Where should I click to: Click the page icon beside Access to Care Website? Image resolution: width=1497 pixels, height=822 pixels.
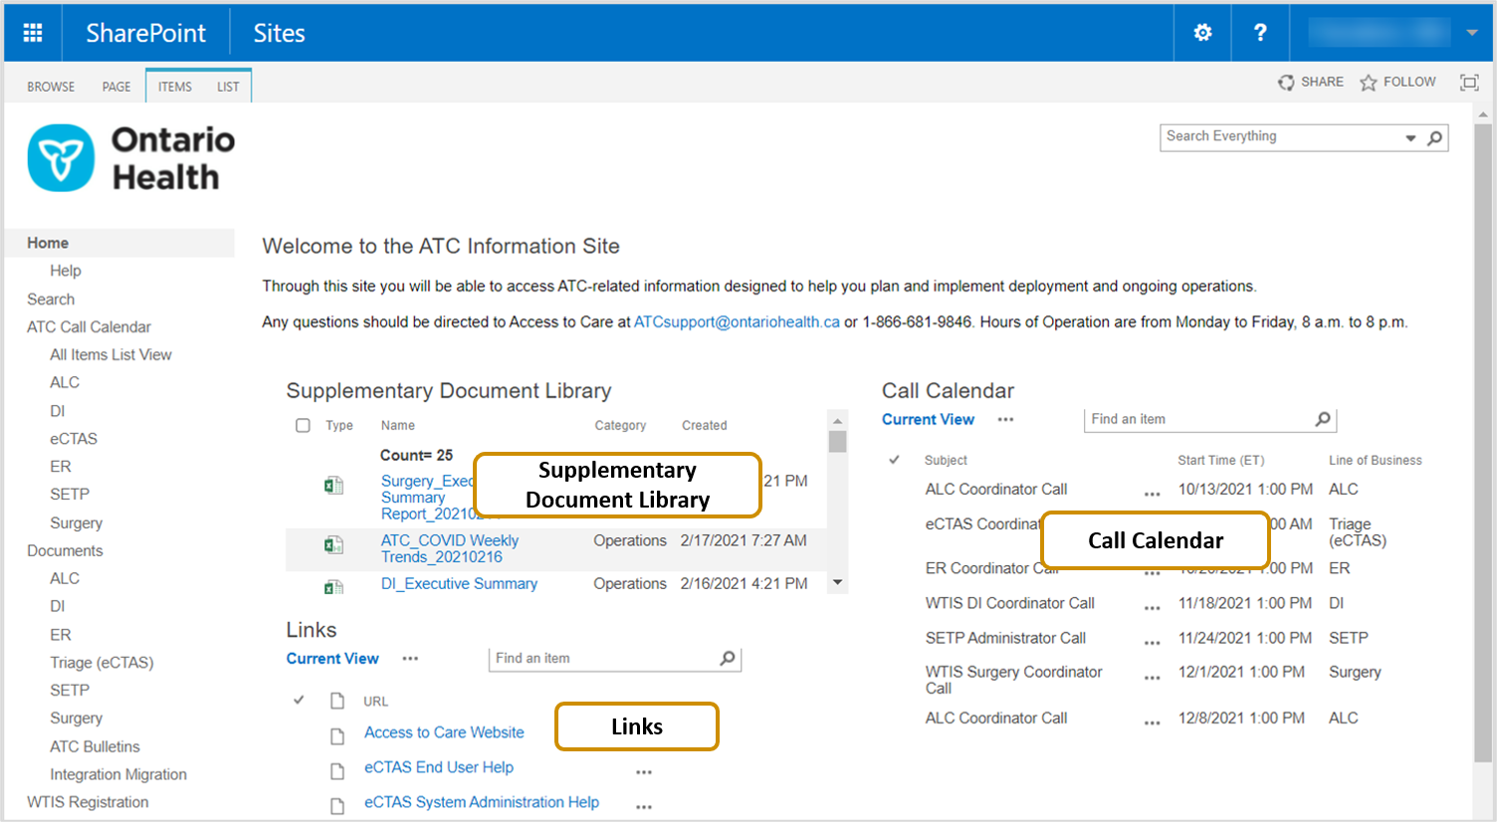click(337, 736)
